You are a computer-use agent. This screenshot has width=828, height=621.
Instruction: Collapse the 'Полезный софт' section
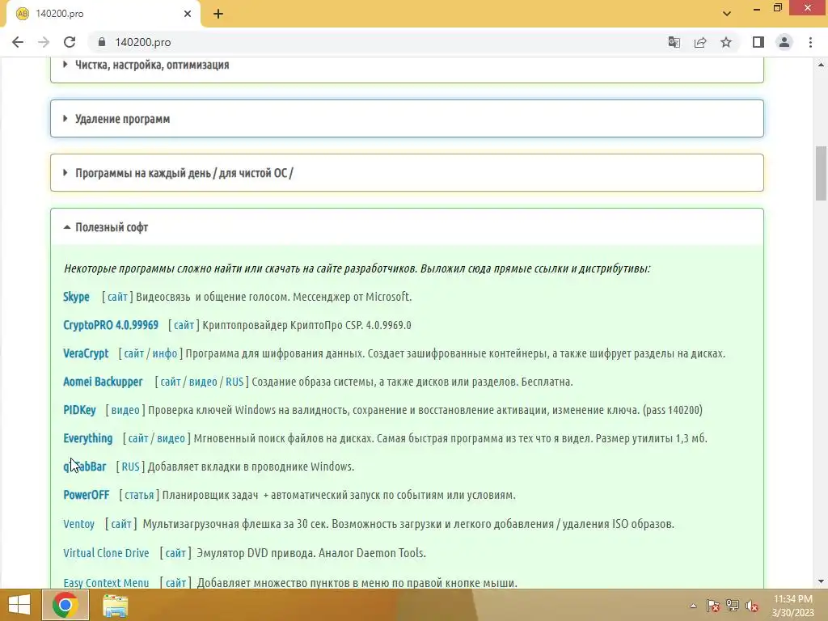407,227
